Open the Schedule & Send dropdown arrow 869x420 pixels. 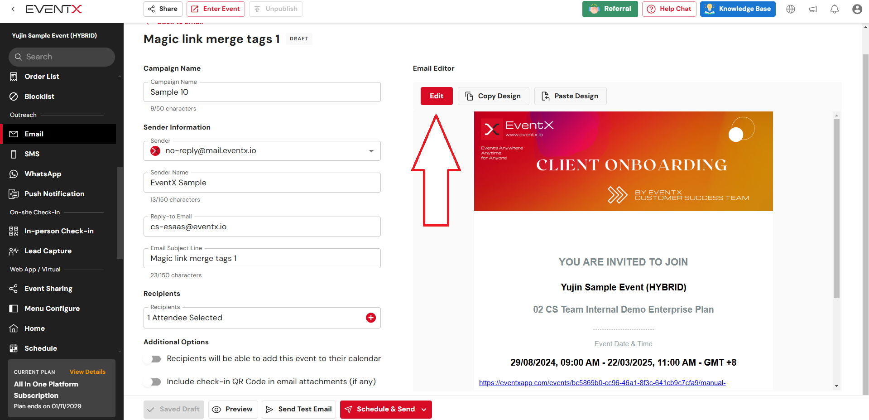pos(424,410)
